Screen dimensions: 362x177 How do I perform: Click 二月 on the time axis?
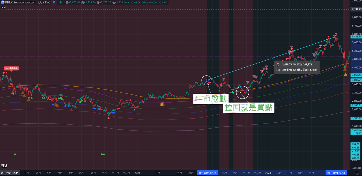coord(279,173)
